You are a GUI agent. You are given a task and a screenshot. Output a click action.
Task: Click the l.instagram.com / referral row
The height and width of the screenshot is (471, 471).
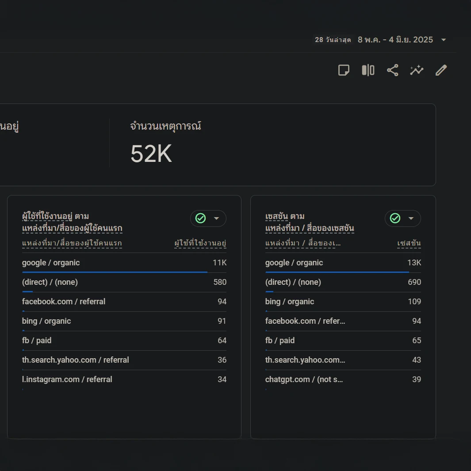67,379
